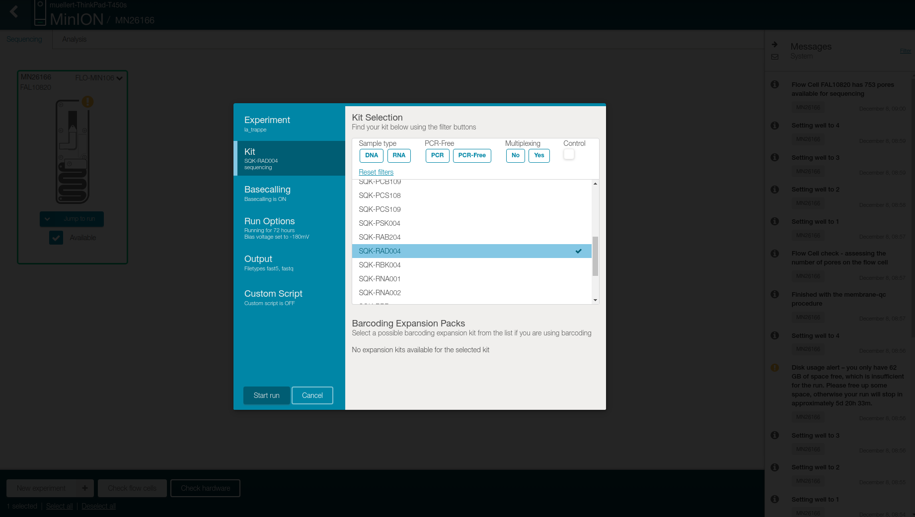Screen dimensions: 915x517
Task: Click the back arrow in the header
Action: coord(14,11)
